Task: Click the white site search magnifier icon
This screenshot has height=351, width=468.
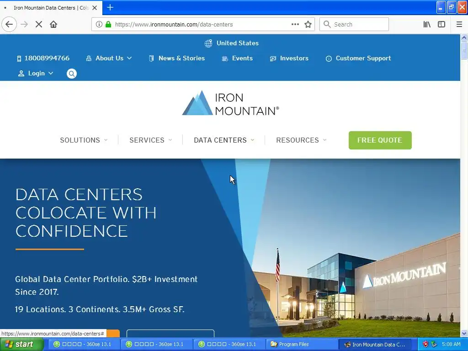Action: pyautogui.click(x=72, y=74)
